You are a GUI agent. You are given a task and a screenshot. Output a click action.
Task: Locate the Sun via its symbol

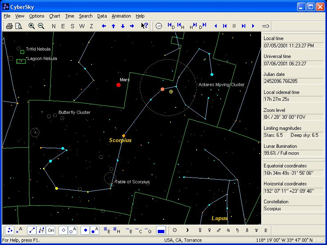[175, 230]
